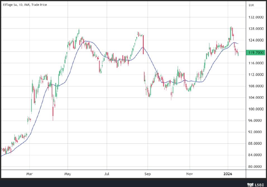Click the 108.0000 price axis label
The width and height of the screenshot is (267, 187).
point(256,86)
